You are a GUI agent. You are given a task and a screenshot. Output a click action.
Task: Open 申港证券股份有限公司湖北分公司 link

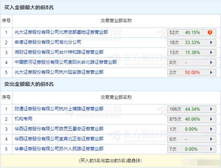pos(48,42)
